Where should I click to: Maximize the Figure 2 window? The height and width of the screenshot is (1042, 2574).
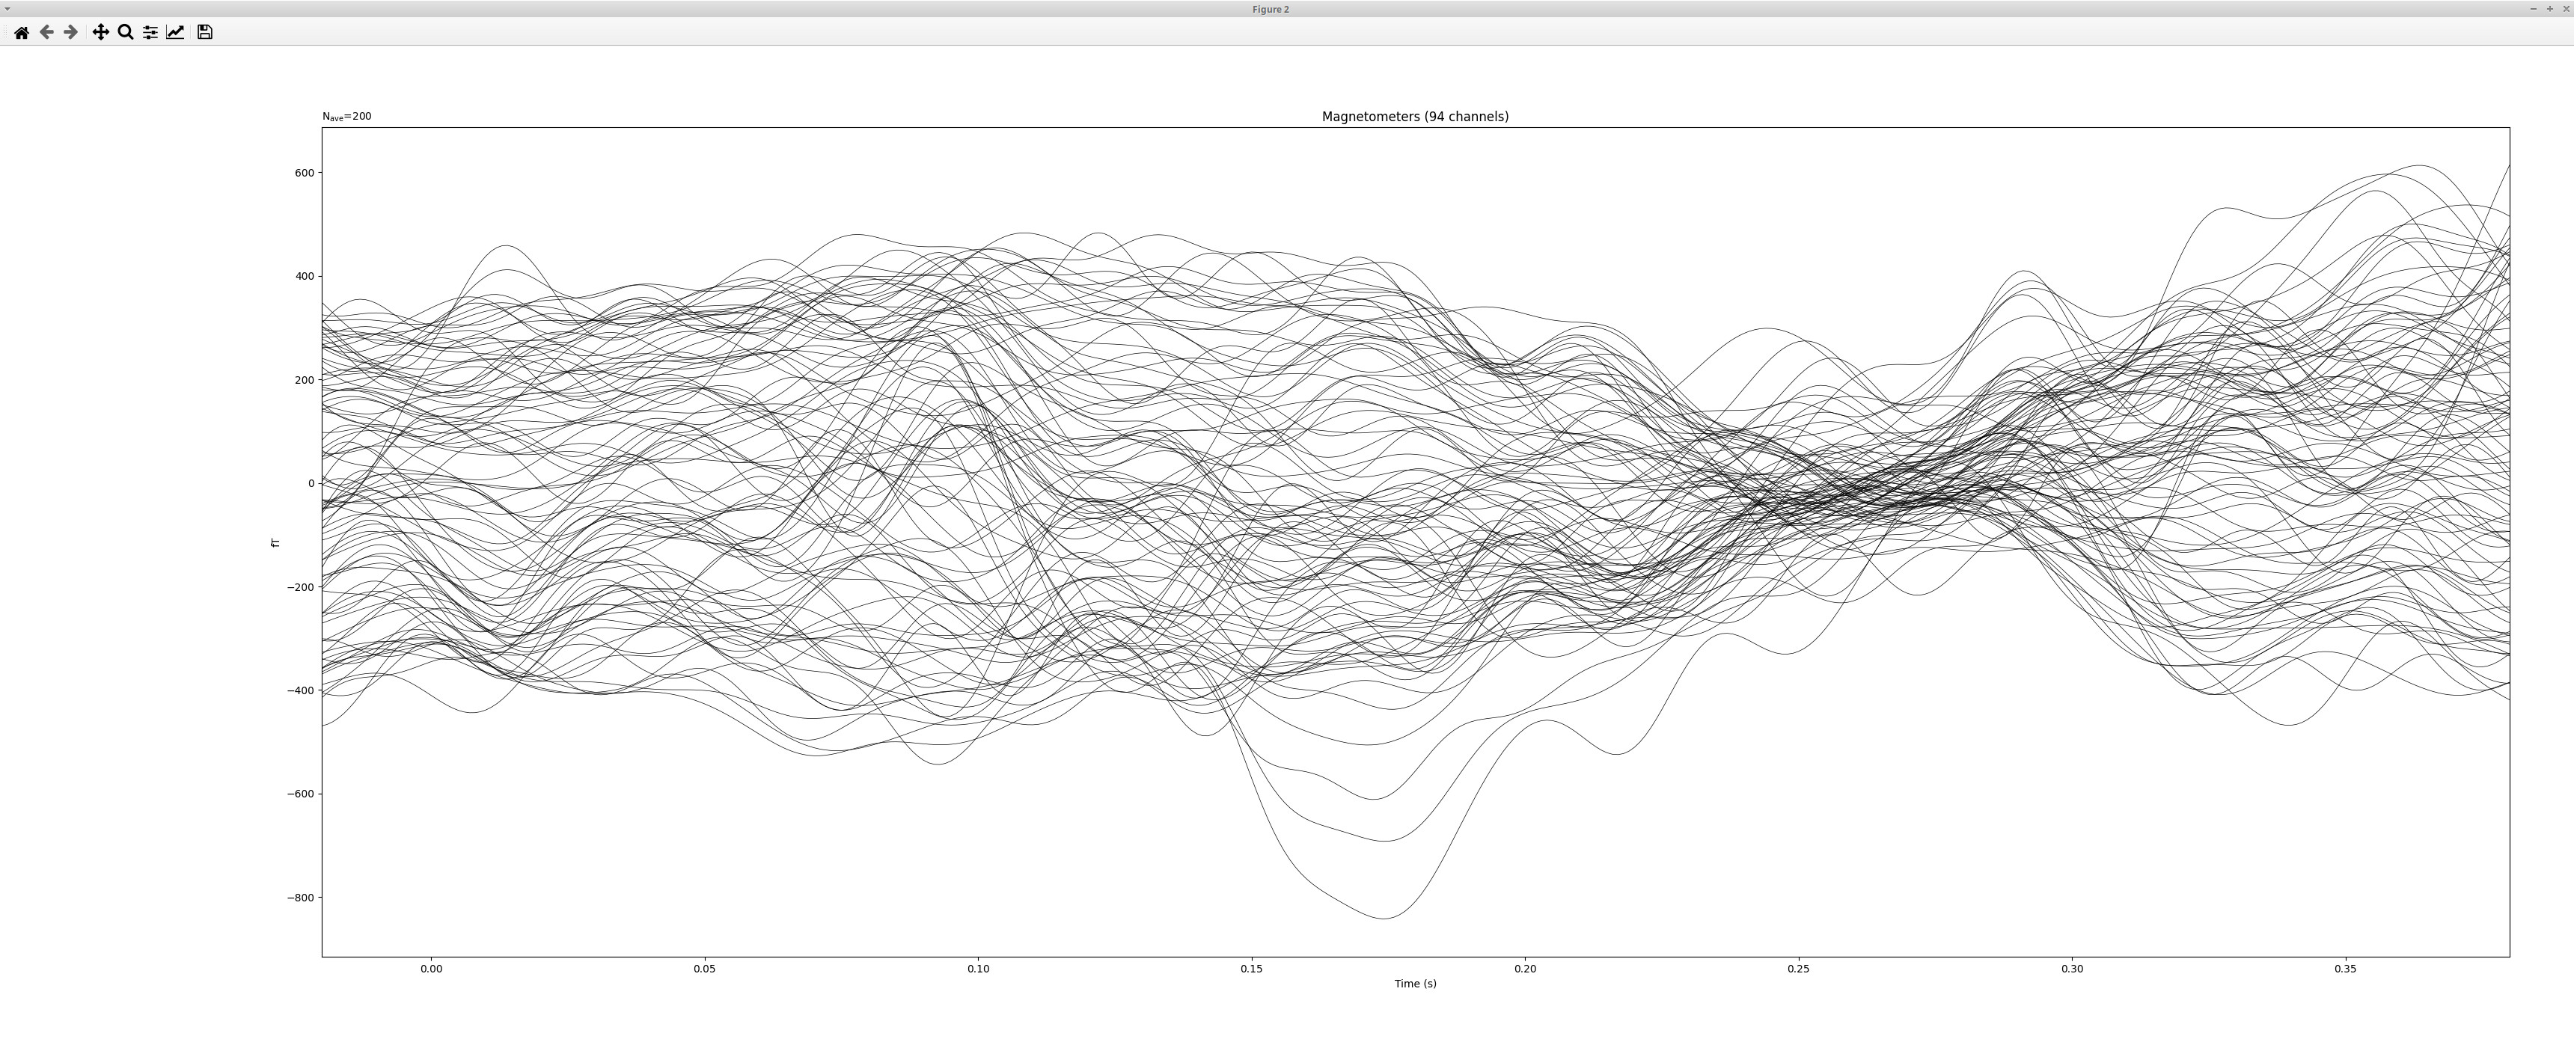tap(2549, 9)
